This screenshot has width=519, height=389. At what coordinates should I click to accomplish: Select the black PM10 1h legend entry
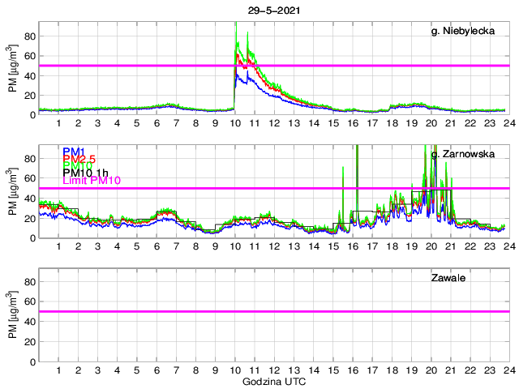(84, 173)
